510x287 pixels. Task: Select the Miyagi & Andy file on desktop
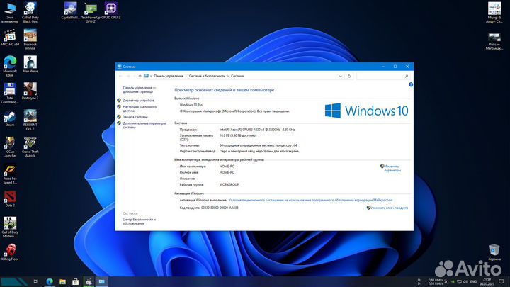pos(494,13)
